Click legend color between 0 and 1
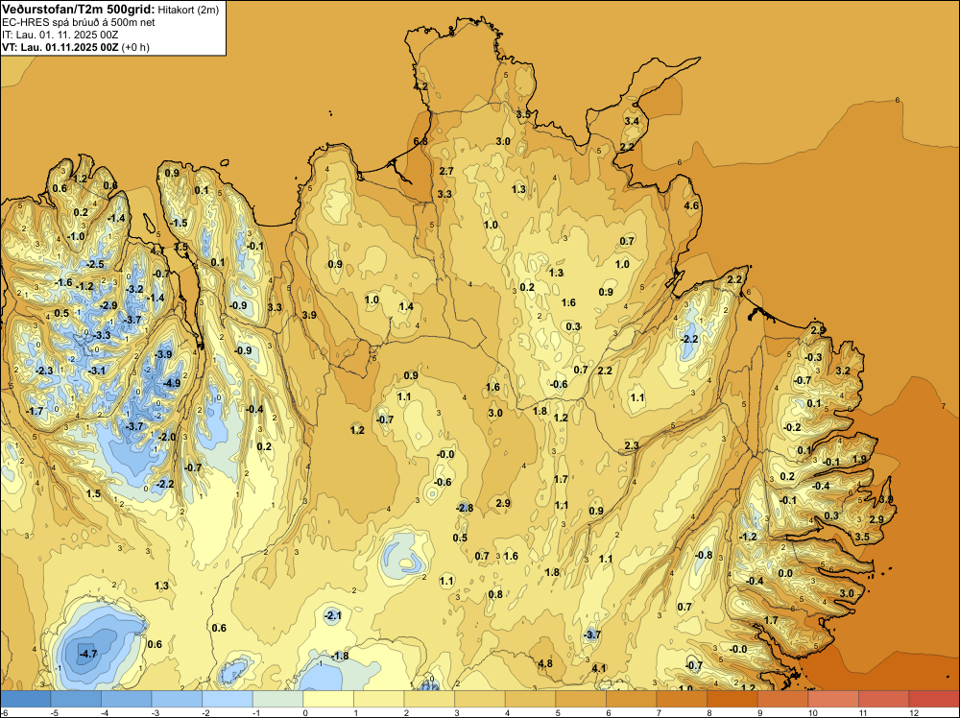The width and height of the screenshot is (960, 718). click(328, 699)
